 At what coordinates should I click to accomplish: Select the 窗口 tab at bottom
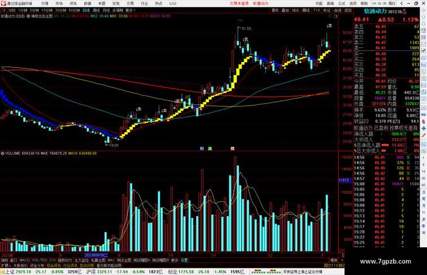click(x=14, y=260)
